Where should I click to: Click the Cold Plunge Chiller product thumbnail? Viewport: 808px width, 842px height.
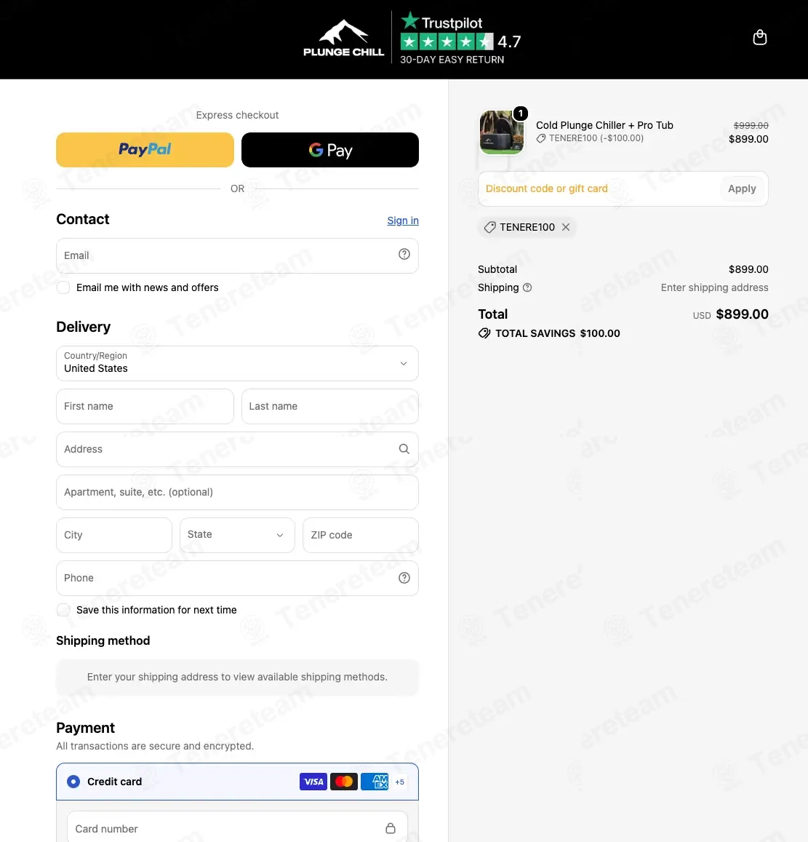coord(502,132)
